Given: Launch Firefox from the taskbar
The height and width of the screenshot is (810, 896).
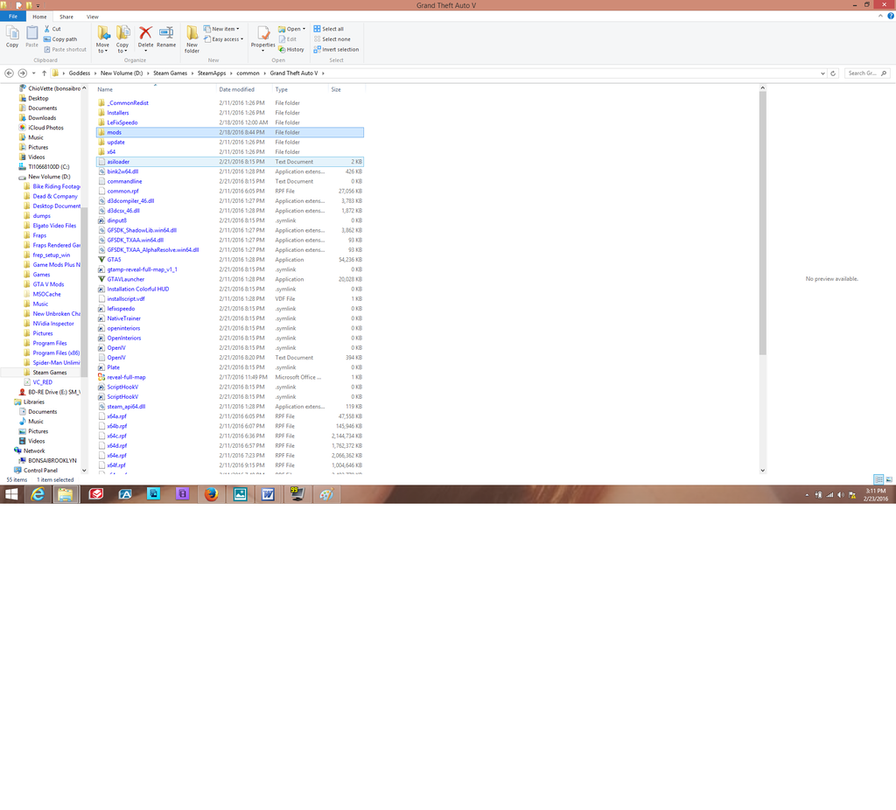Looking at the screenshot, I should [x=210, y=494].
